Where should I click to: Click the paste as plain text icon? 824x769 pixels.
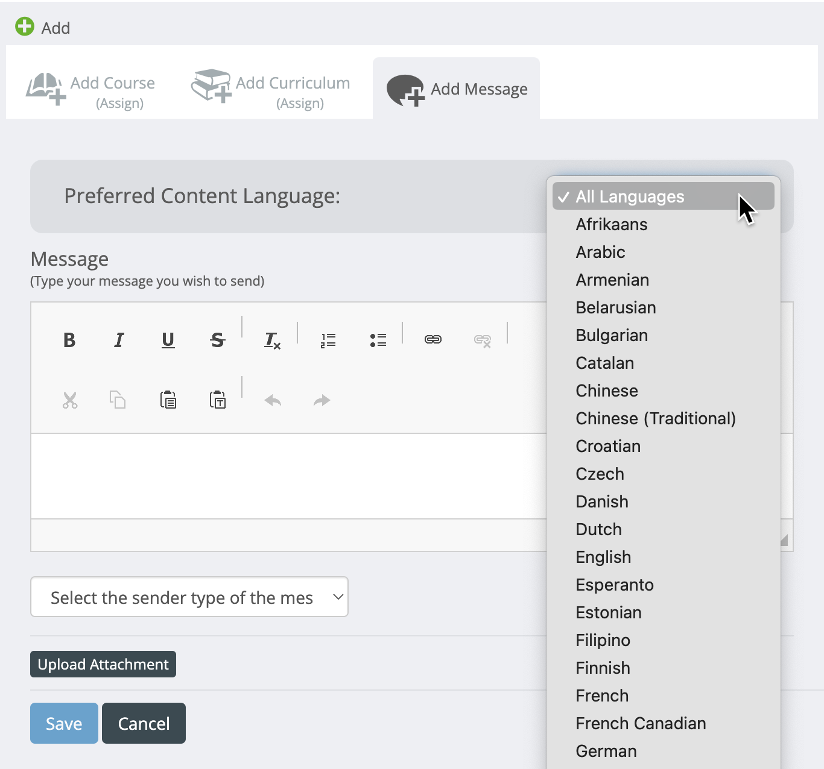218,400
